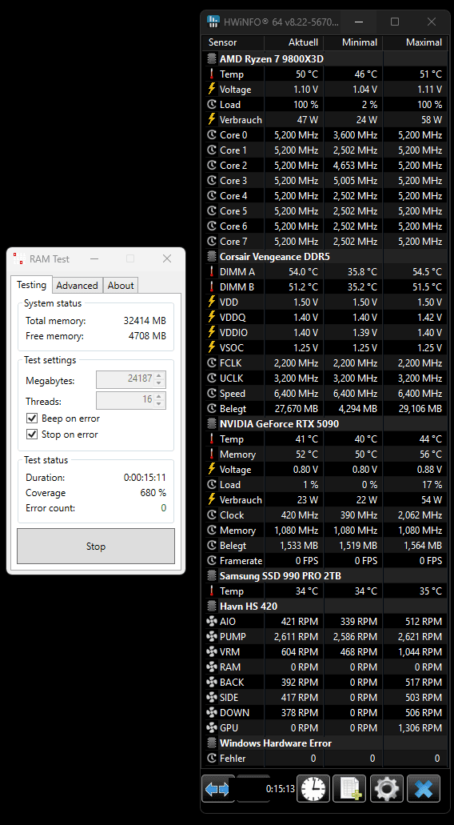Click the Aktuell column header

(x=293, y=42)
